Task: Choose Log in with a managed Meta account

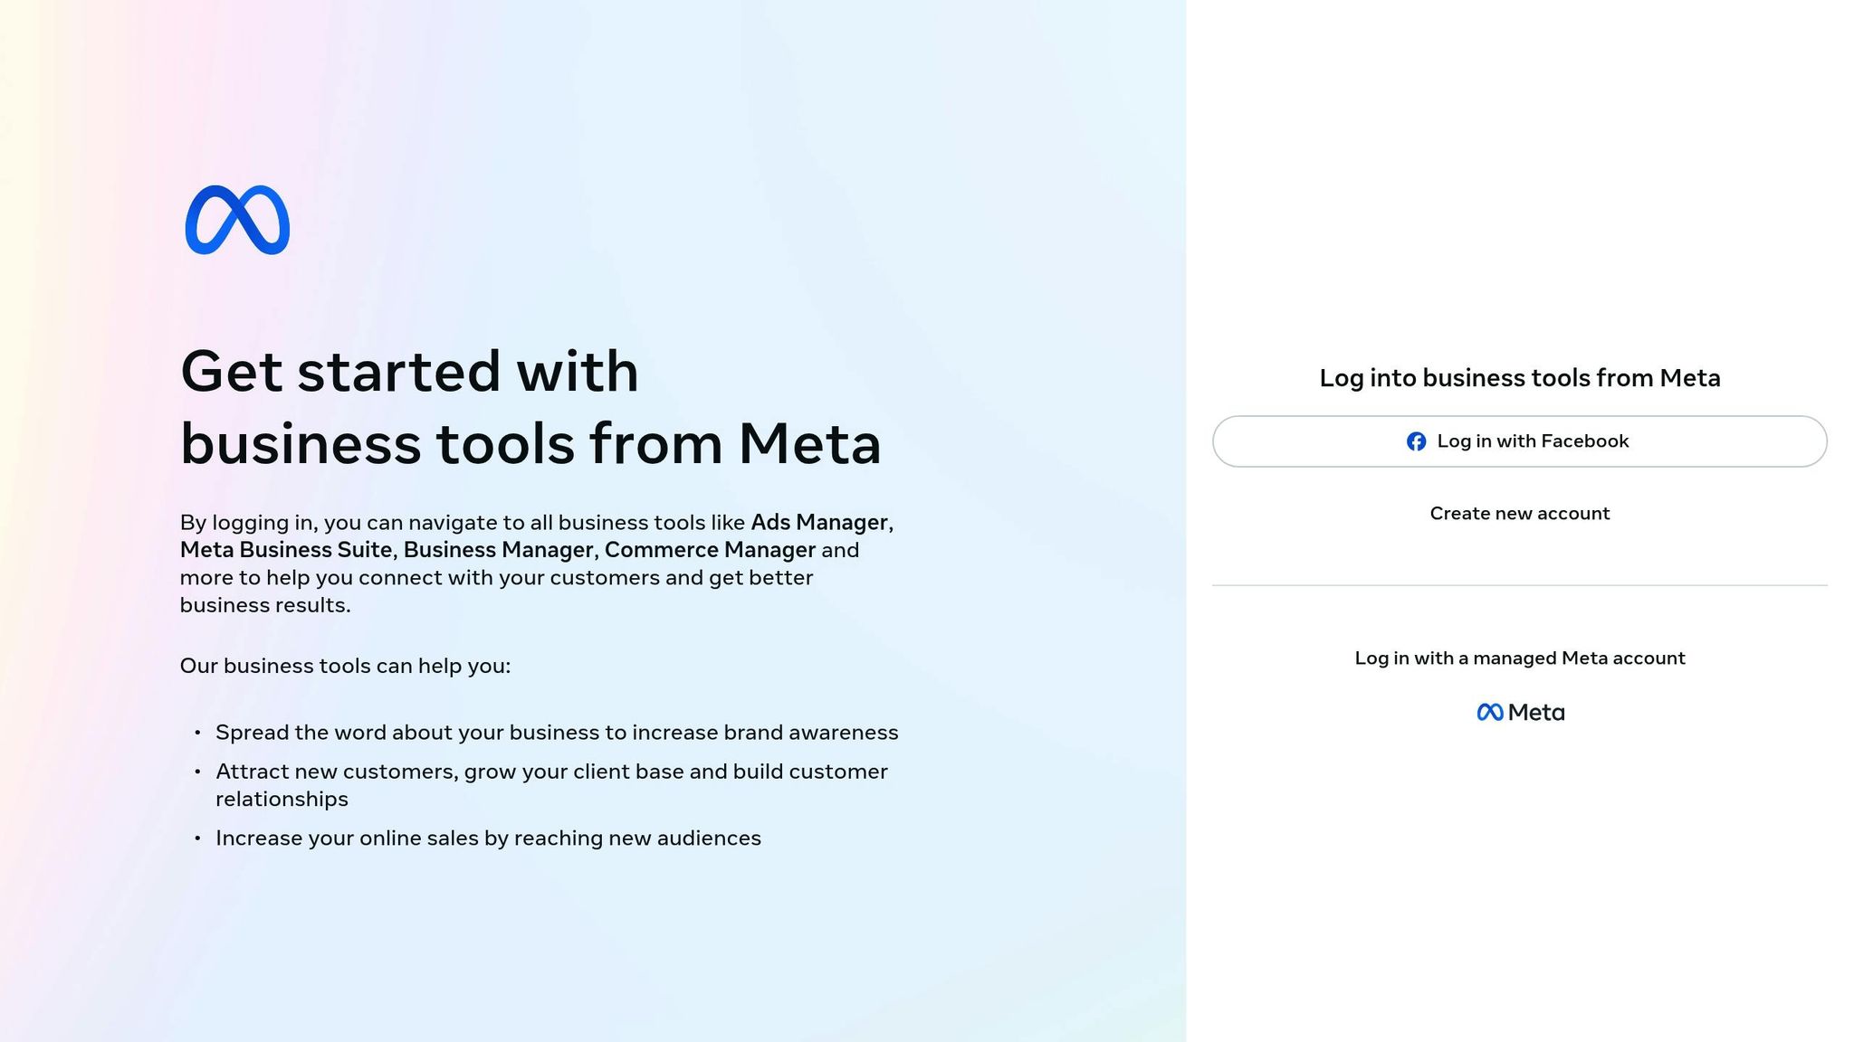Action: pyautogui.click(x=1519, y=658)
